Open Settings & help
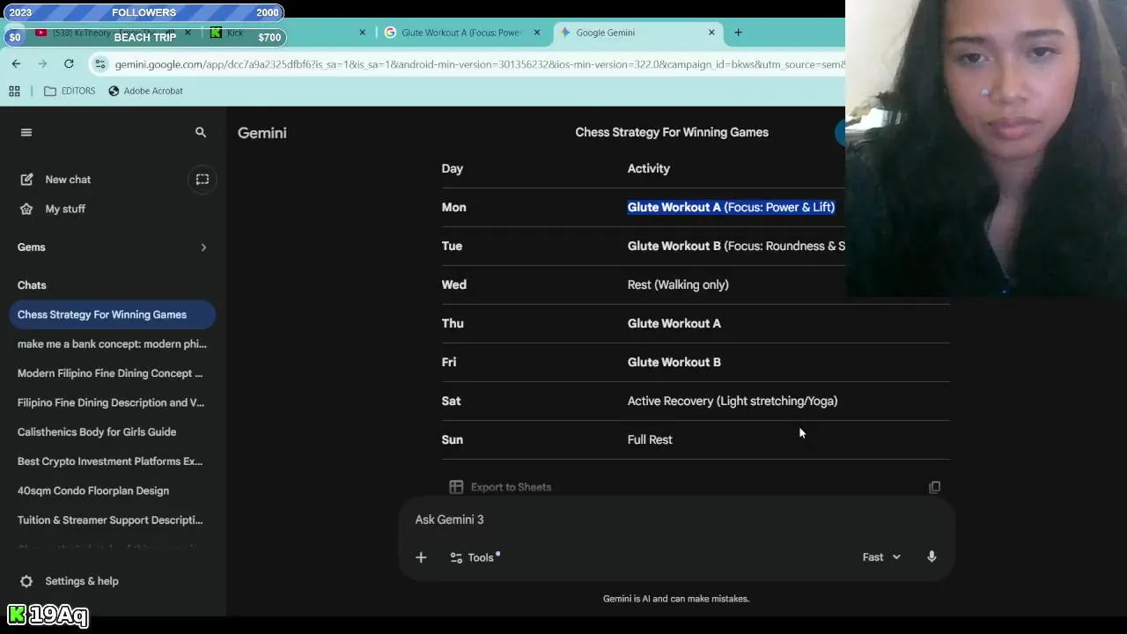 click(81, 581)
